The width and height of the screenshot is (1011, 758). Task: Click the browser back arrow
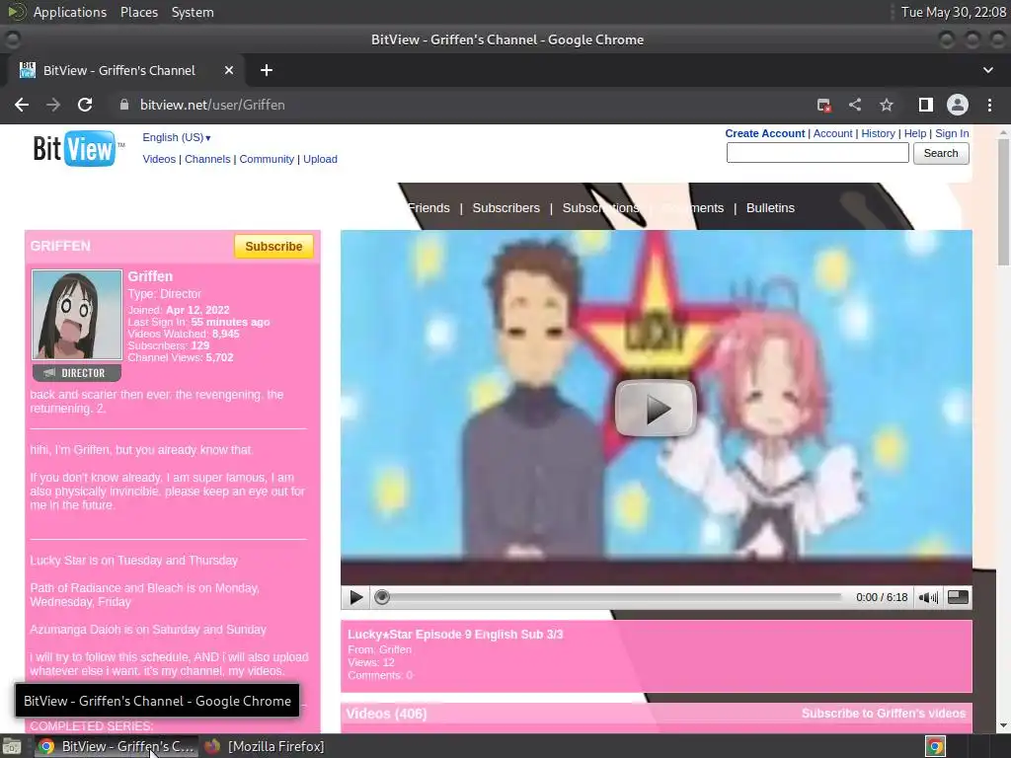pyautogui.click(x=22, y=105)
